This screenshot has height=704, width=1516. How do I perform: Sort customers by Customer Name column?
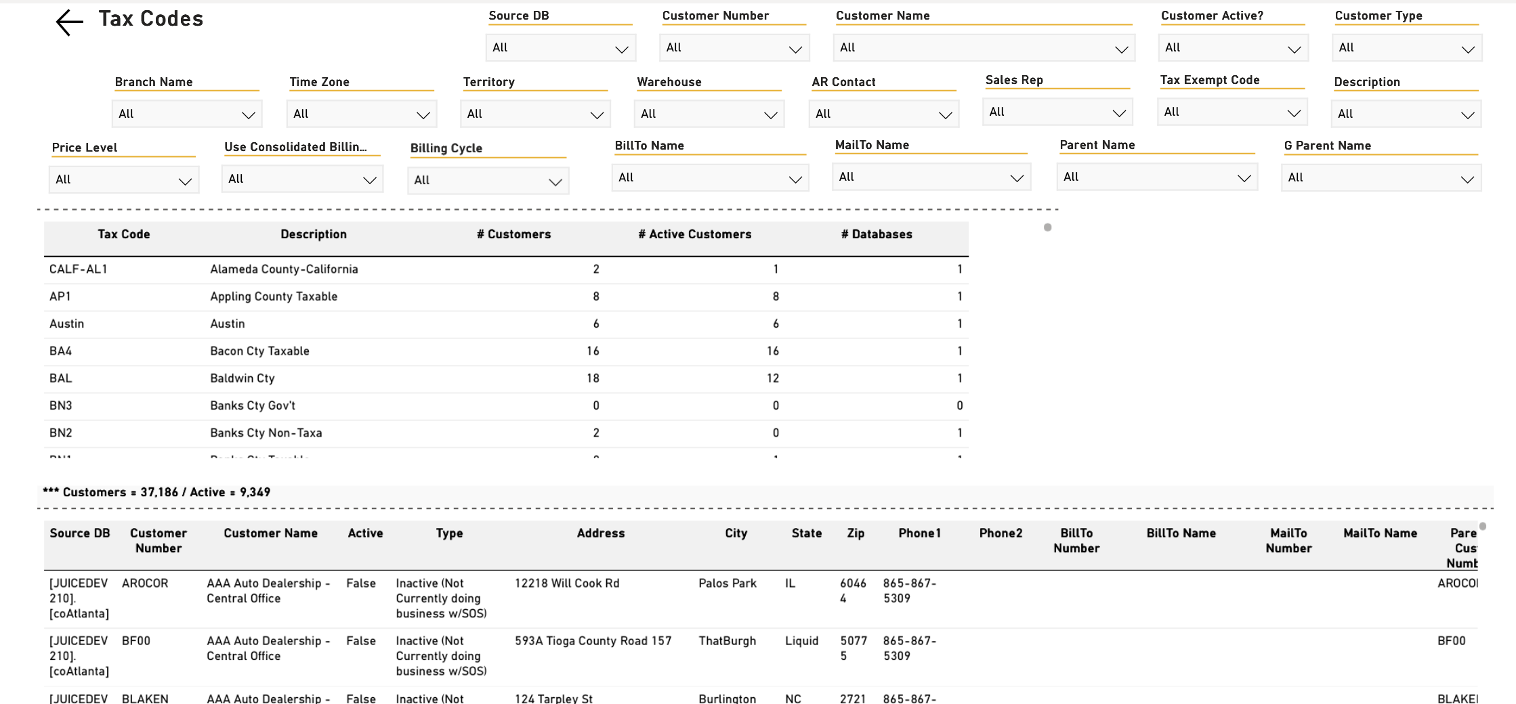click(x=271, y=533)
